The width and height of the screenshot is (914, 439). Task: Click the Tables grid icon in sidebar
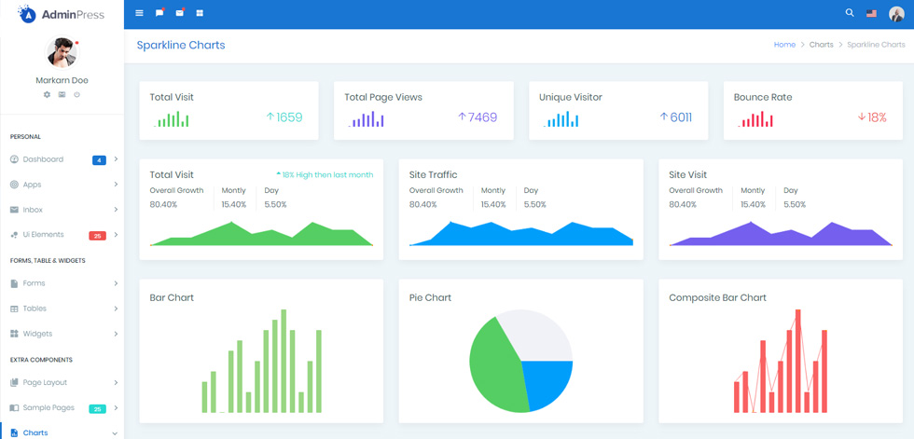point(15,309)
